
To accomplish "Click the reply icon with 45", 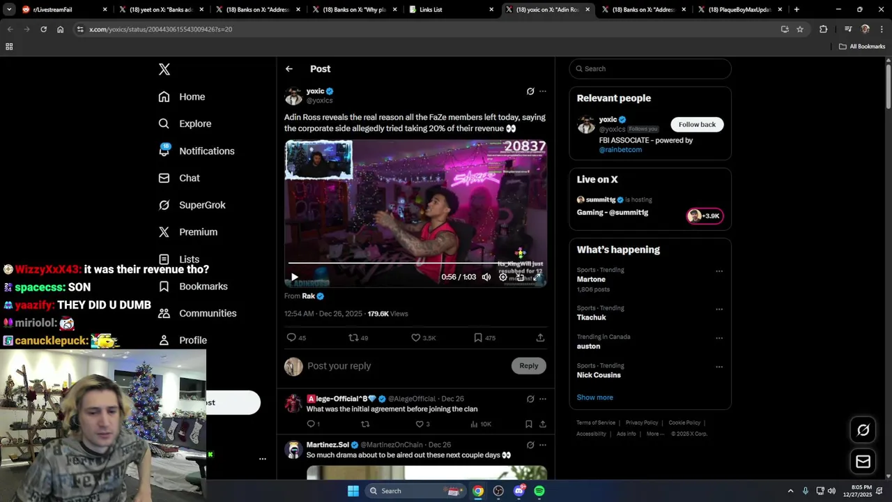I will 296,337.
